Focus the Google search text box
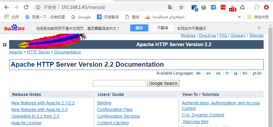Screen dimensions: 273x127 coord(119,83)
